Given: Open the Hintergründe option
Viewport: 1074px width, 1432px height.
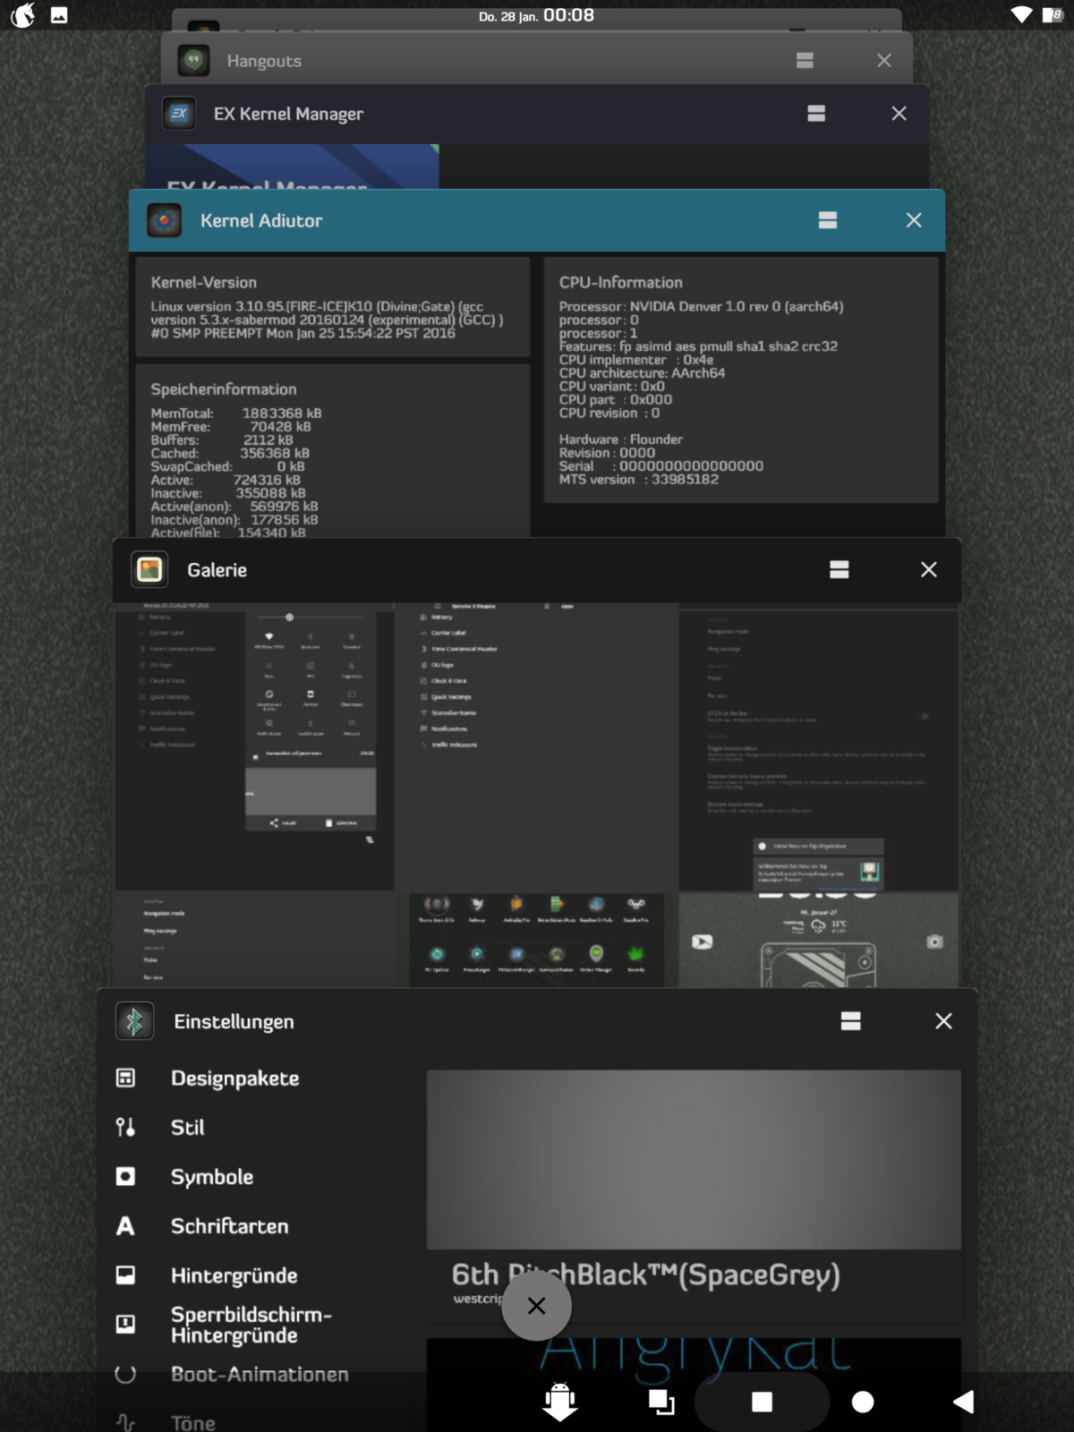Looking at the screenshot, I should point(234,1275).
